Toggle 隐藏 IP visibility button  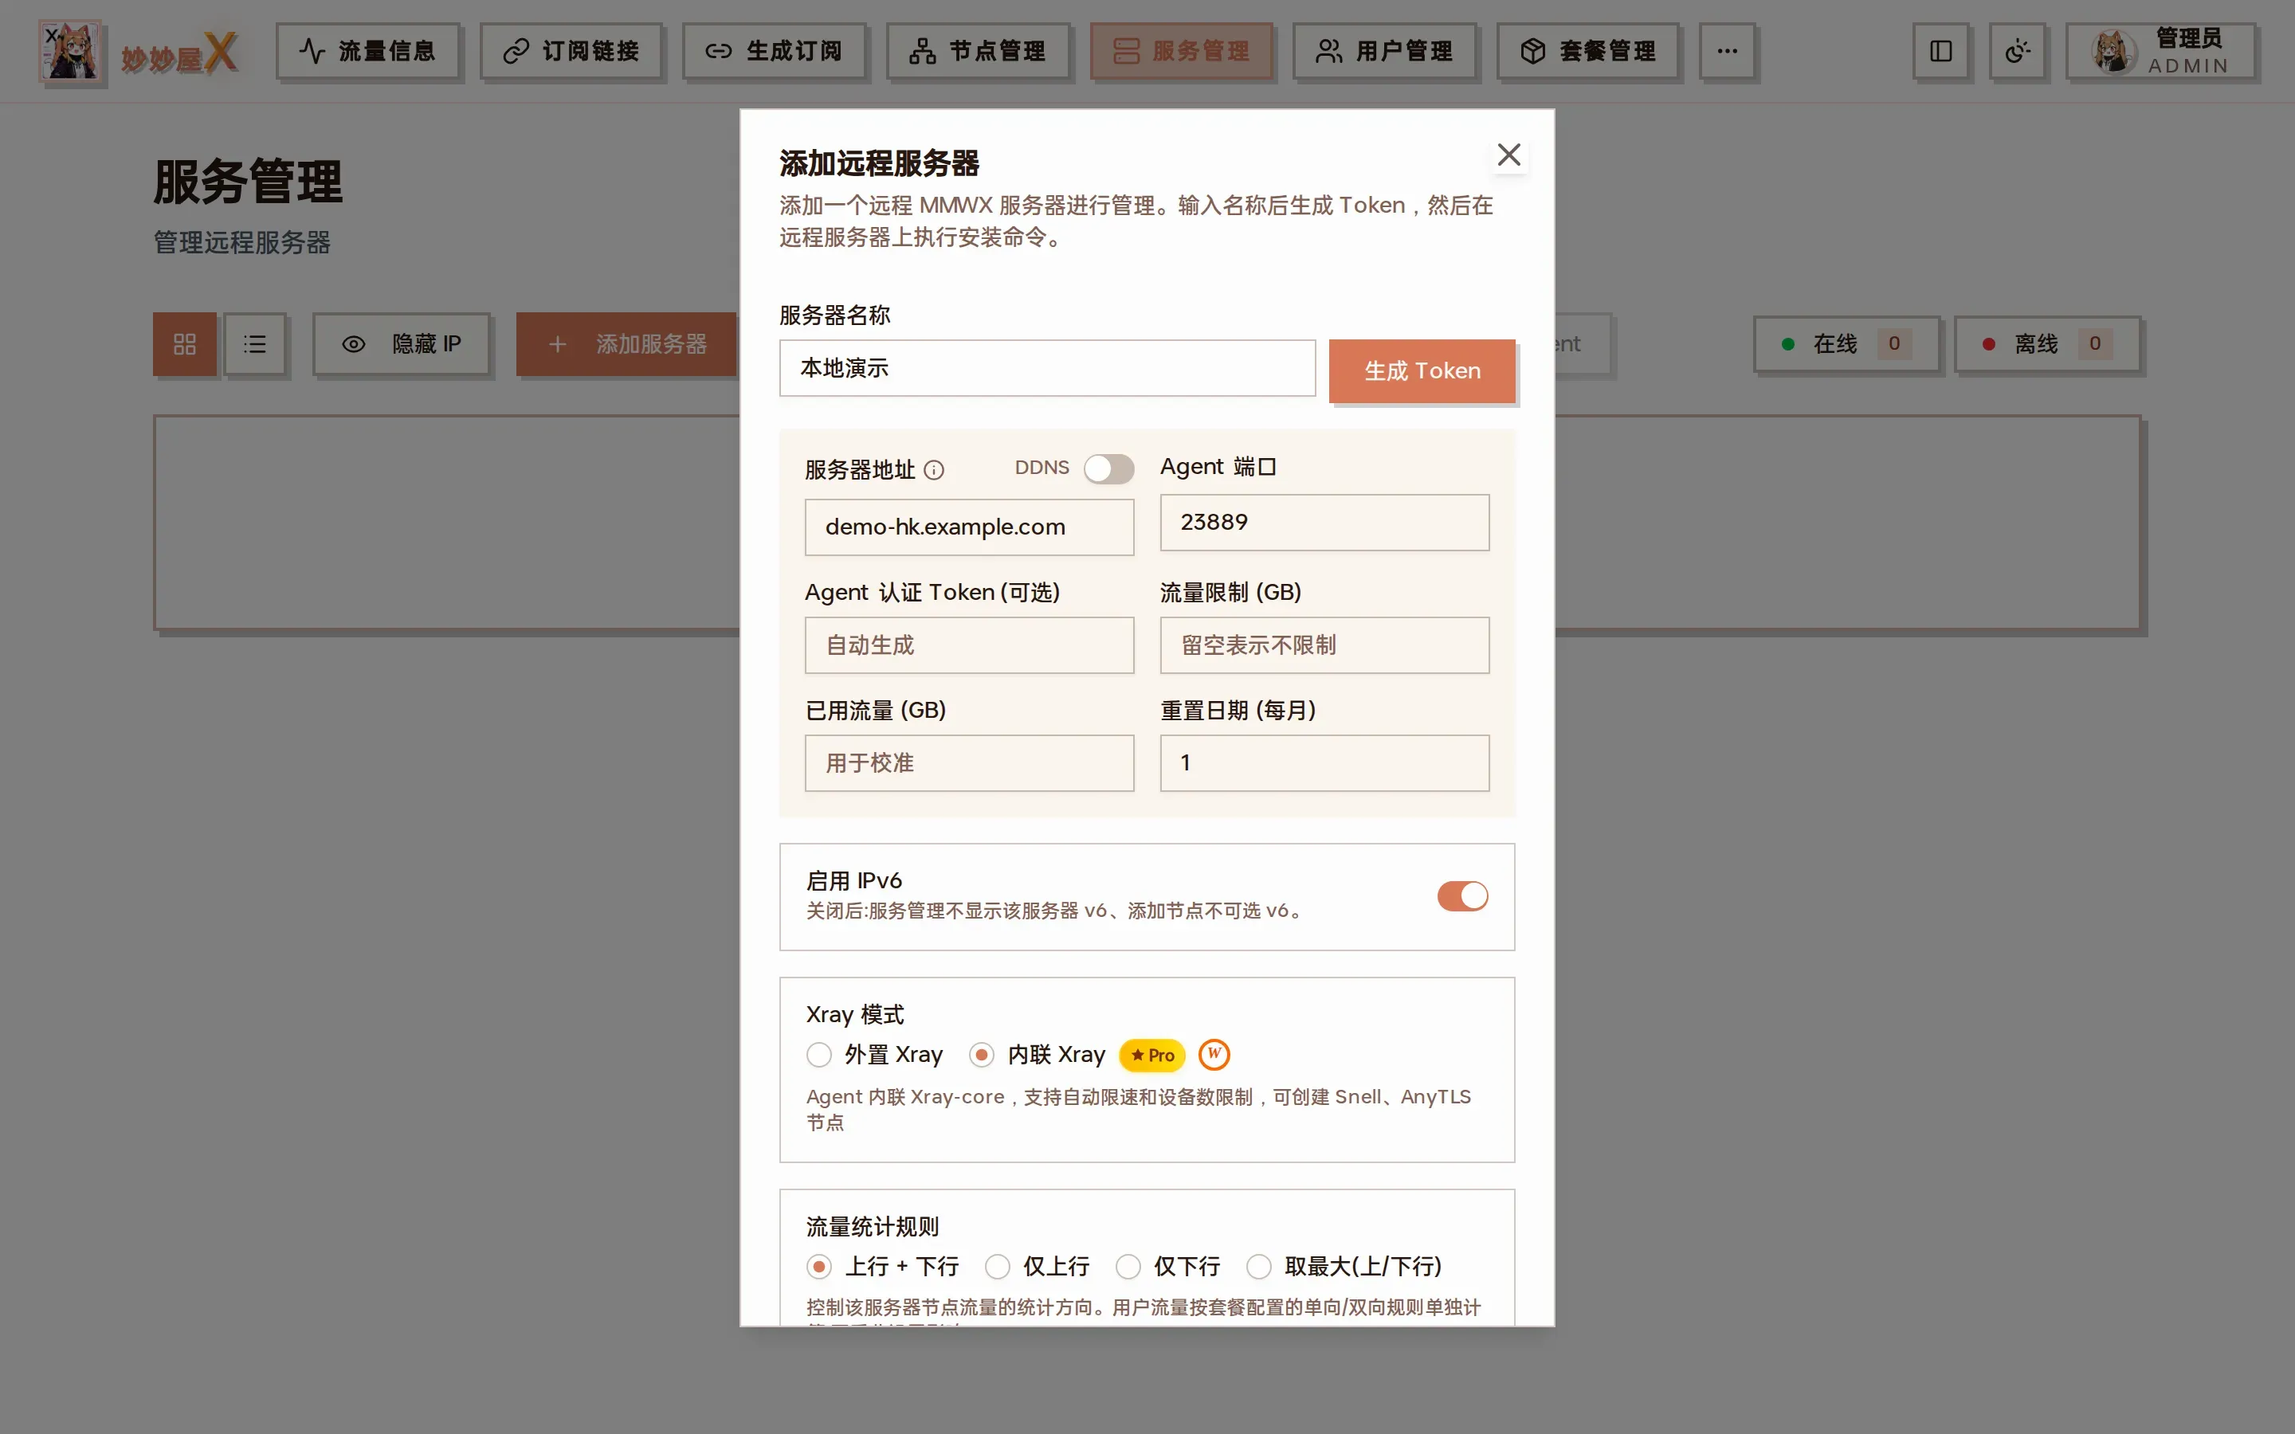pos(401,344)
